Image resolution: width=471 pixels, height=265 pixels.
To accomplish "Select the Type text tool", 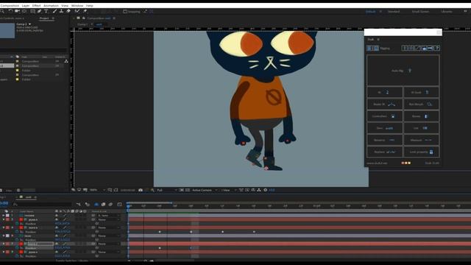I will point(46,11).
